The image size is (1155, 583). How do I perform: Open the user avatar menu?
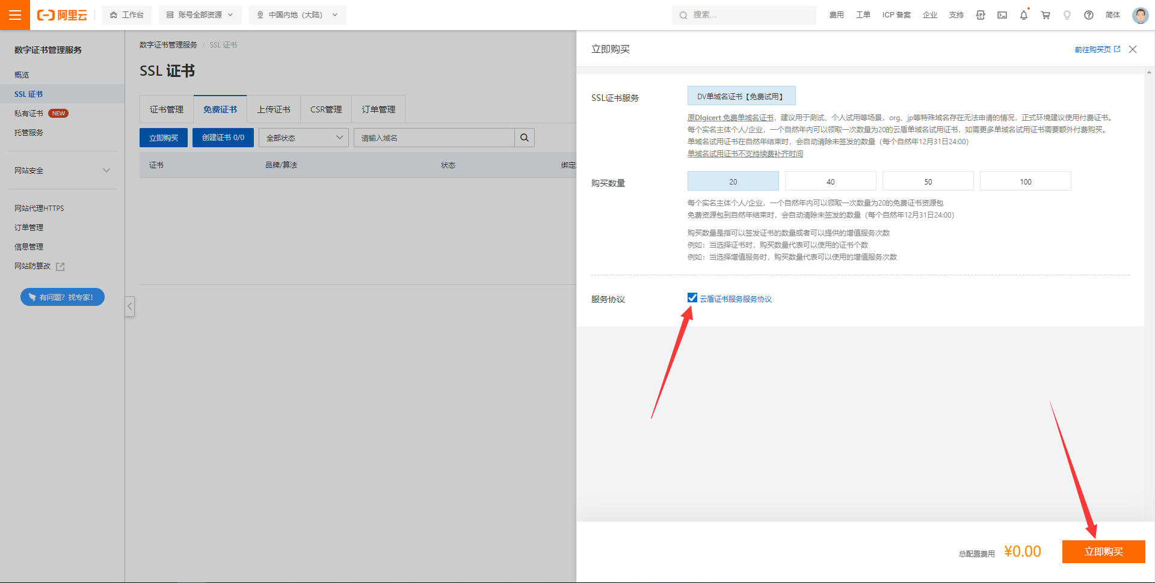pos(1140,15)
